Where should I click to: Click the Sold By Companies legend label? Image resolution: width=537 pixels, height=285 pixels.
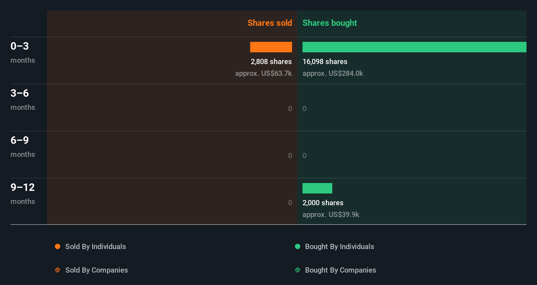coord(96,270)
